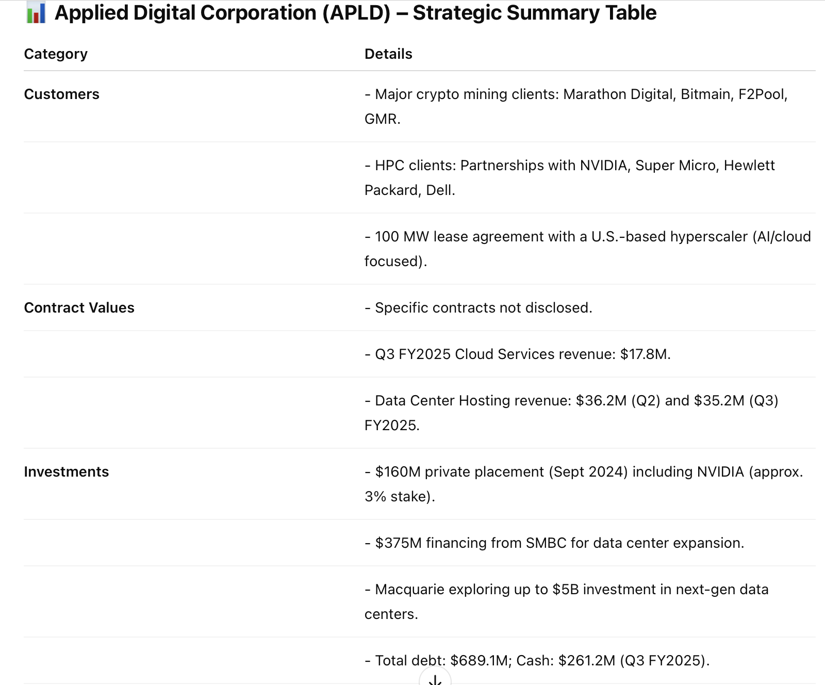Screen dimensions: 825x685
Task: Click the Contract Values row label
Action: tap(79, 308)
